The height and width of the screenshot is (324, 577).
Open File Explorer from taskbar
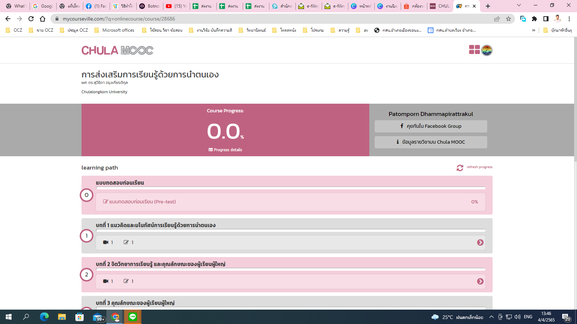(x=62, y=317)
